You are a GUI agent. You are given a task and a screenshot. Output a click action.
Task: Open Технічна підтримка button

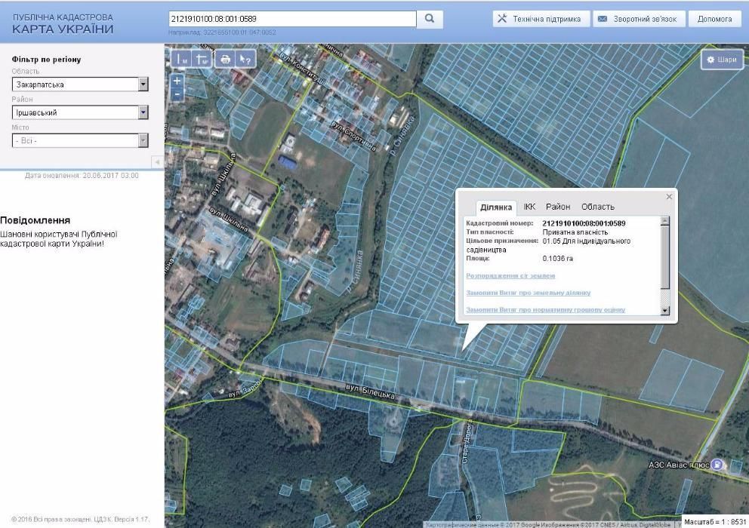tap(540, 19)
